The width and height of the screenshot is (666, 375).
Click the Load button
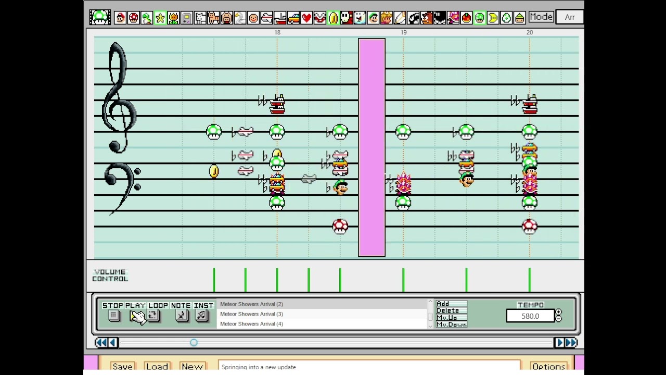(157, 367)
